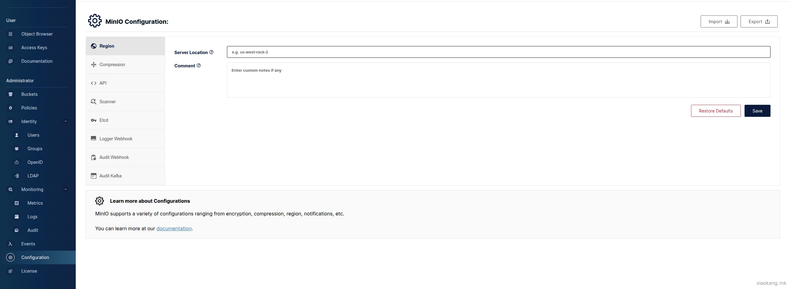Screen dimensions: 790x289
Task: Go to Access Keys page
Action: coord(34,48)
